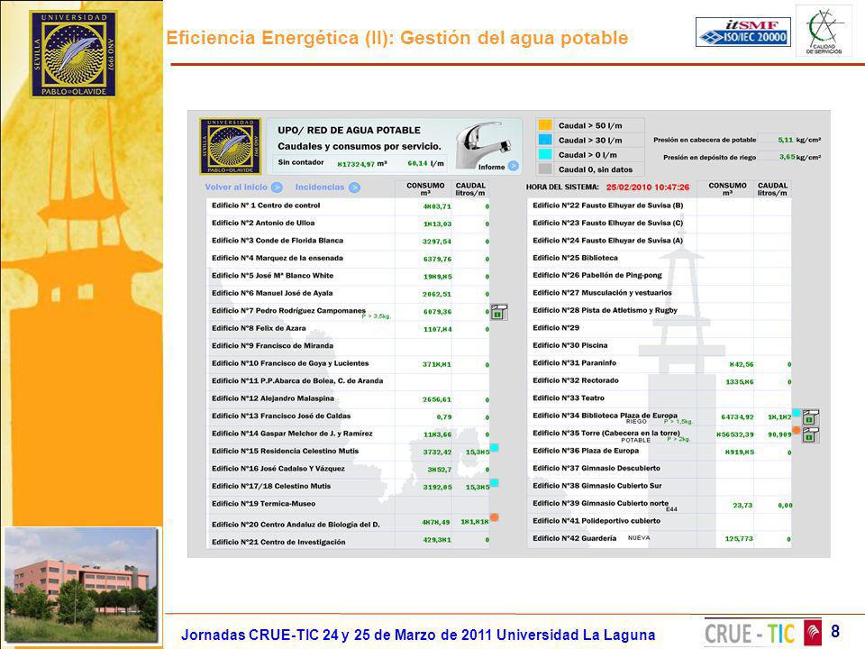Select row Edificio N°22 Fausto Elhuyar de Suvisa (B)
Image resolution: width=865 pixels, height=649 pixels.
[660, 206]
